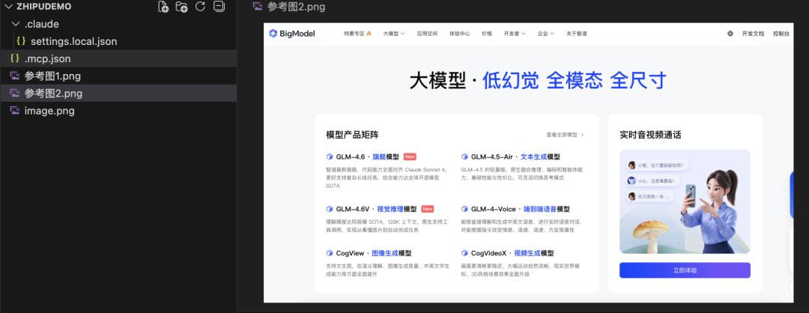The height and width of the screenshot is (313, 809).
Task: Click the JSON braces icon beside .mcp.json
Action: [15, 59]
